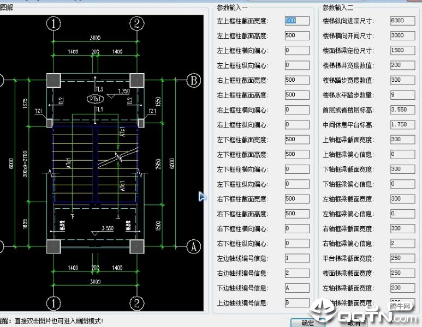Focus the 右上框柱截面宽度 field
Image resolution: width=422 pixels, height=327 pixels.
(x=296, y=80)
